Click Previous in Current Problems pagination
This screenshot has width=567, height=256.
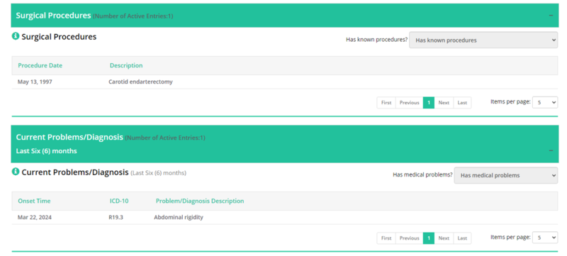[410, 238]
